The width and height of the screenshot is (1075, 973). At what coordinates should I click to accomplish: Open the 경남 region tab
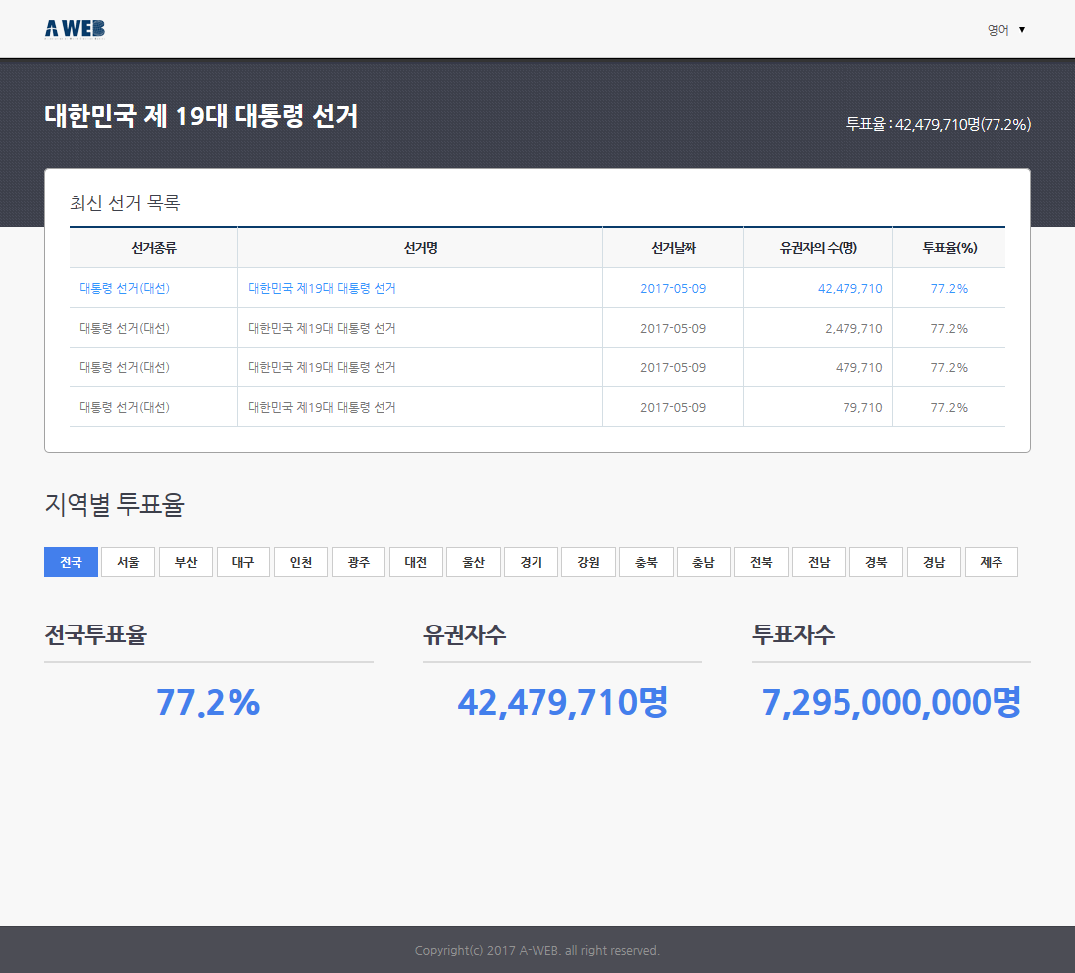pyautogui.click(x=934, y=562)
